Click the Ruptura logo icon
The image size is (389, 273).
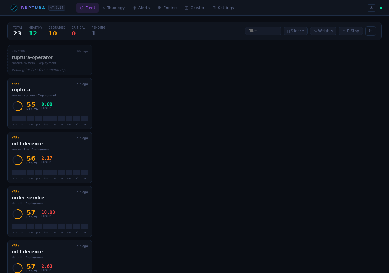(x=14, y=8)
